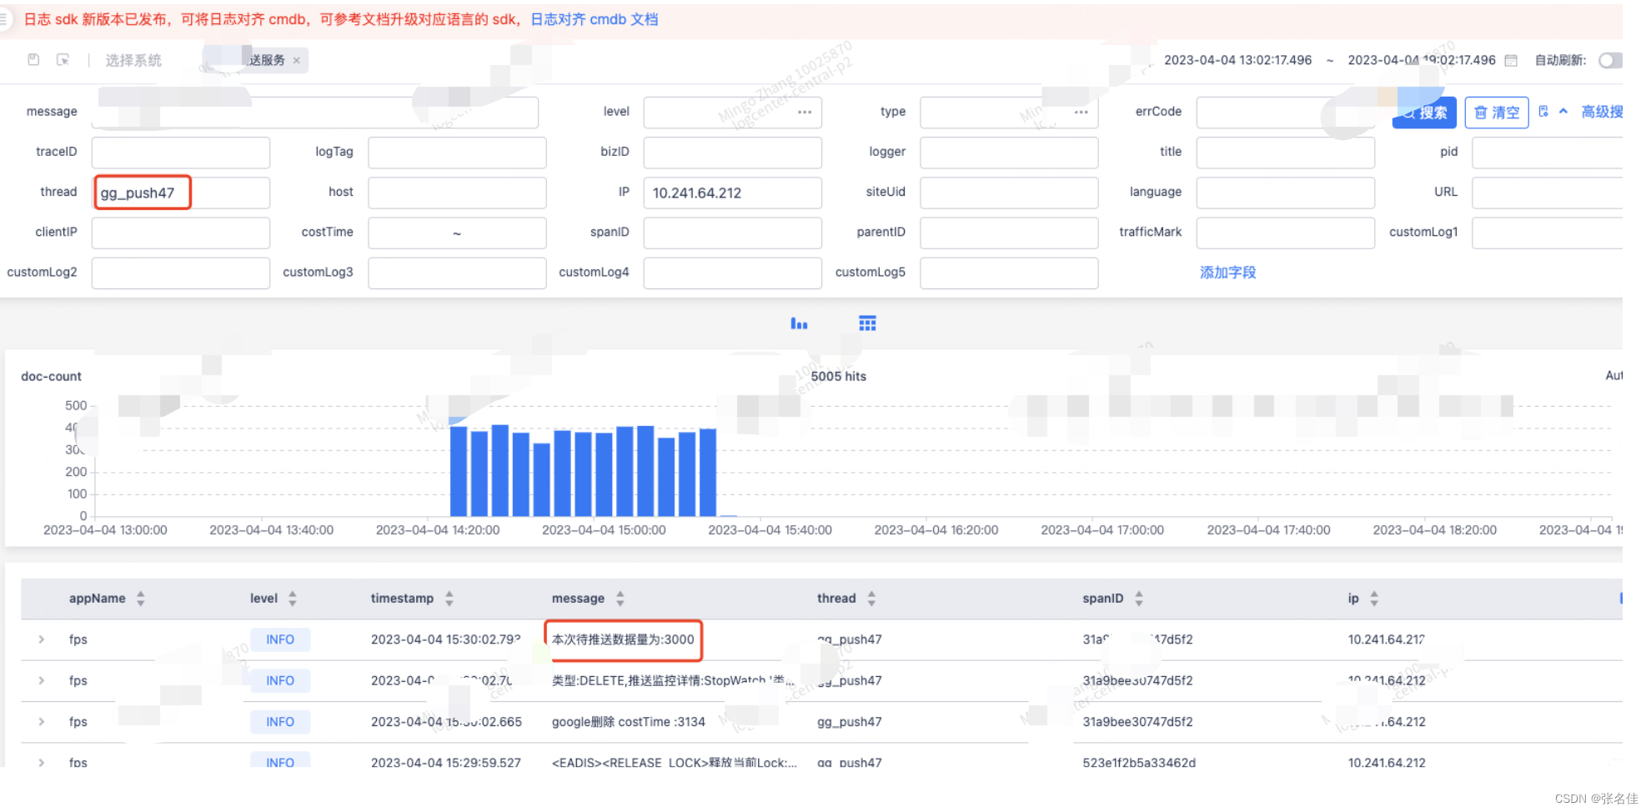Expand the row with google删除 costTime message
This screenshot has height=812, width=1651.
pyautogui.click(x=41, y=721)
